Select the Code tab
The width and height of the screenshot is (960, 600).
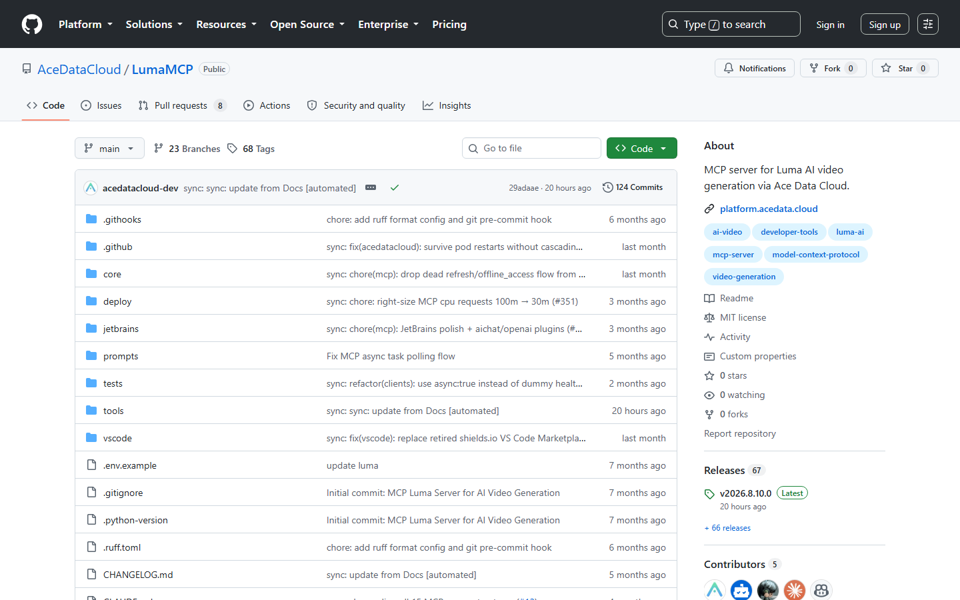(45, 105)
